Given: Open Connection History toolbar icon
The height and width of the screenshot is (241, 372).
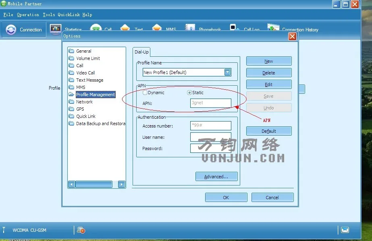Looking at the screenshot, I should pyautogui.click(x=273, y=27).
